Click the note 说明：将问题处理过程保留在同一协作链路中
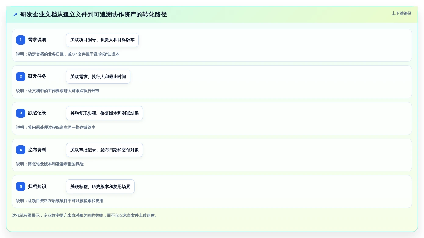424x238 pixels. tap(56, 128)
